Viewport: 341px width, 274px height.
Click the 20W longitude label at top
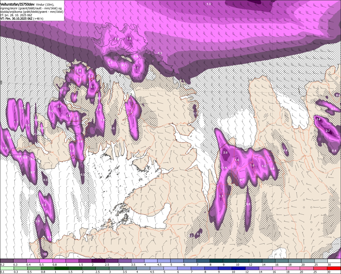(x=272, y=1)
